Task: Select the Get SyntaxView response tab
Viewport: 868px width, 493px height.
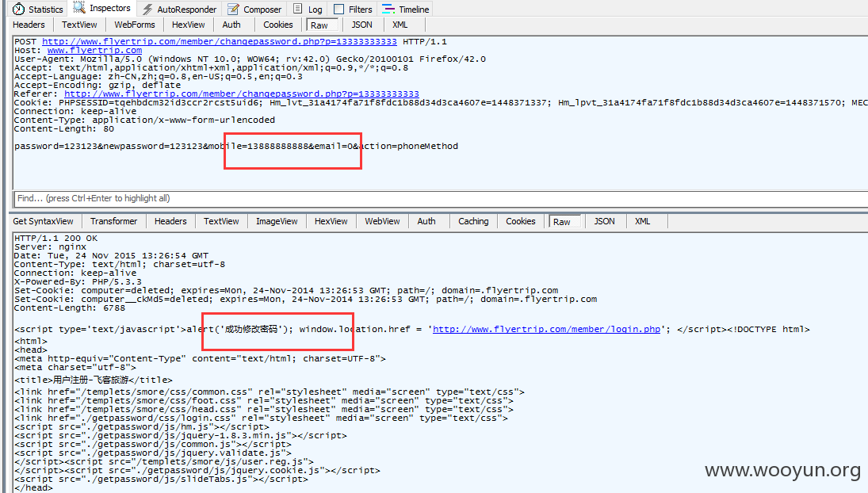Action: coord(43,221)
